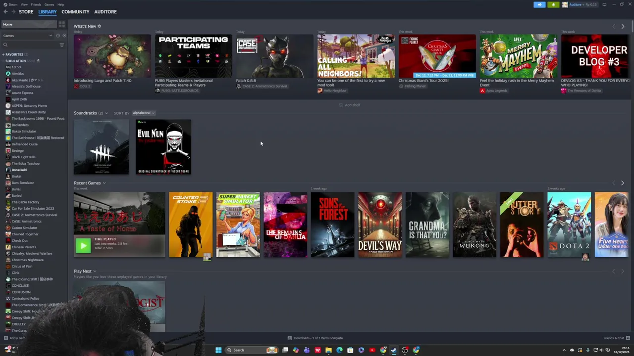The width and height of the screenshot is (634, 356).
Task: Click the Windows taskbar Search box
Action: click(x=252, y=350)
